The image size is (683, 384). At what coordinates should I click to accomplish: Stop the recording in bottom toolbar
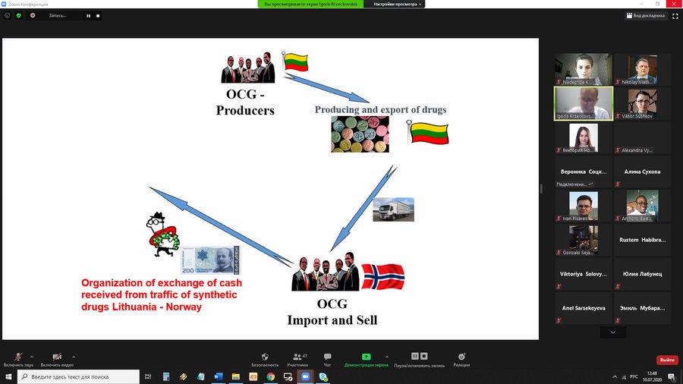[424, 356]
